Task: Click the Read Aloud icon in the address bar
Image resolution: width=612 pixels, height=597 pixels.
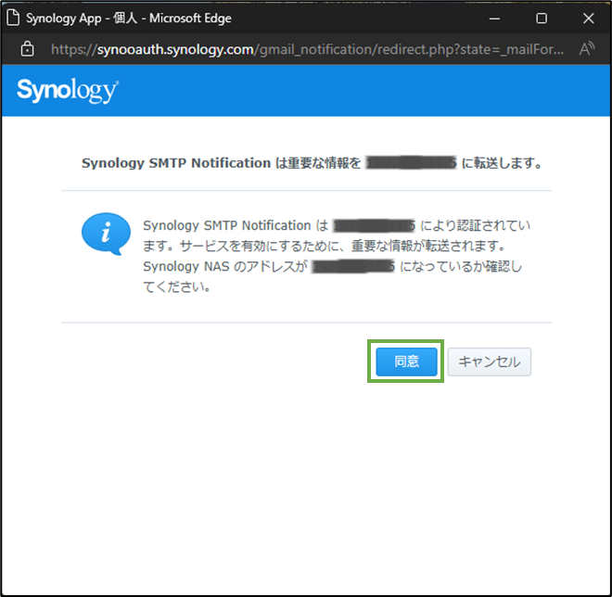Action: click(587, 49)
